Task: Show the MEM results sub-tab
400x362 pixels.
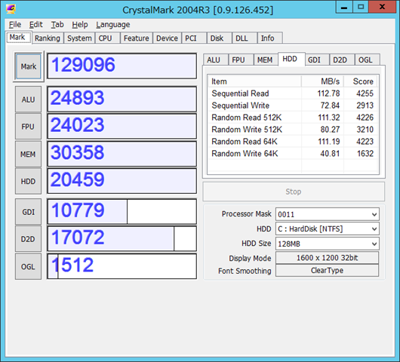Action: click(265, 60)
